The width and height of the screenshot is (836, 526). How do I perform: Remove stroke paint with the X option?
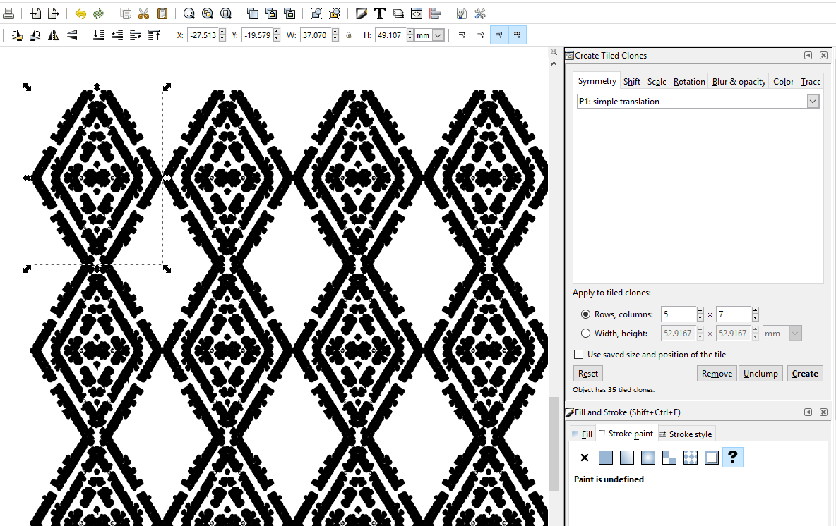pyautogui.click(x=584, y=458)
